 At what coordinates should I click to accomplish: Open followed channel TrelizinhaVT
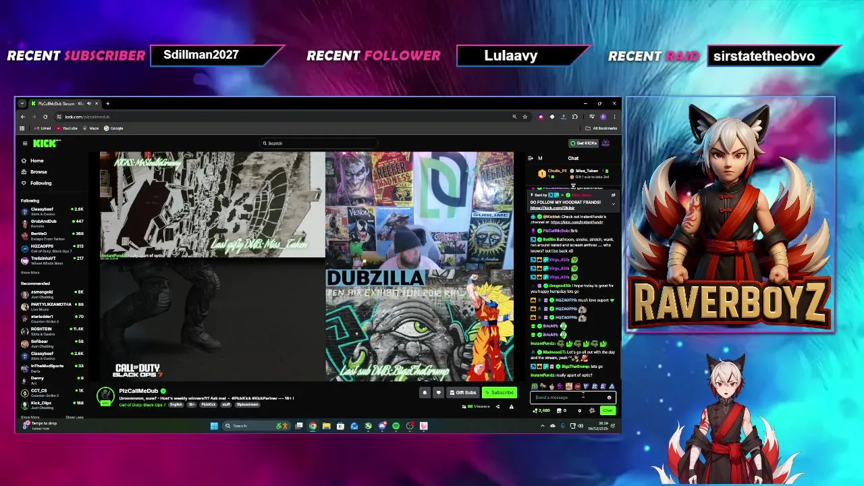coord(53,260)
